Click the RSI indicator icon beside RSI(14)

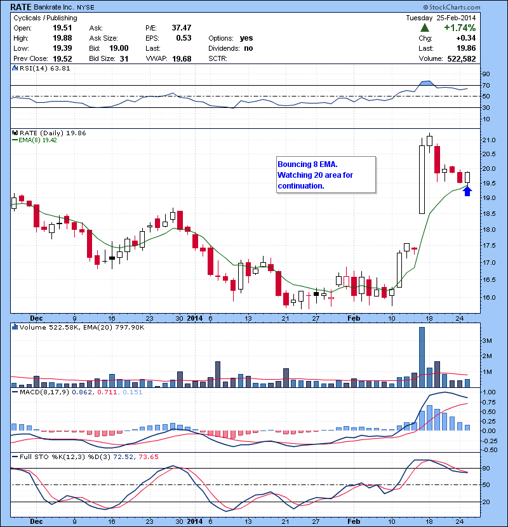(x=15, y=68)
